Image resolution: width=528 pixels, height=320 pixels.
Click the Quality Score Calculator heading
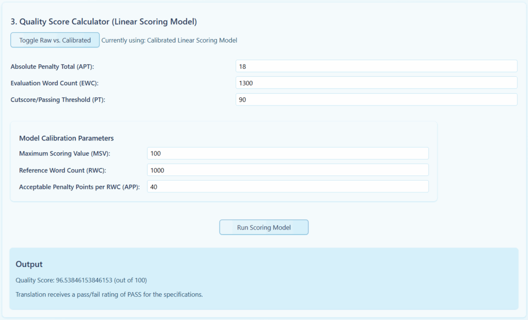(104, 22)
